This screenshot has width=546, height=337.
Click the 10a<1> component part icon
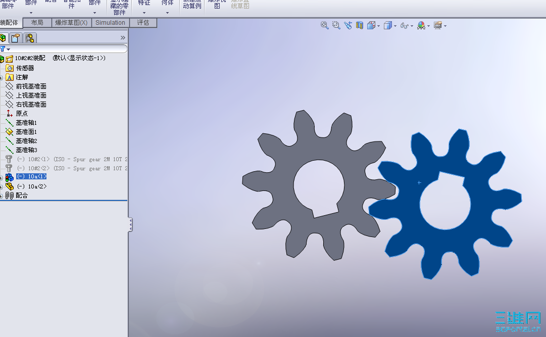click(10, 177)
